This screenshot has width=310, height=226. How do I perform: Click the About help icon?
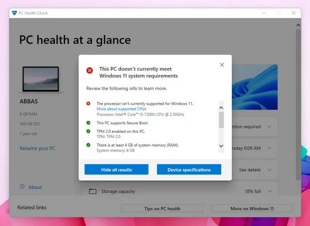(x=22, y=187)
